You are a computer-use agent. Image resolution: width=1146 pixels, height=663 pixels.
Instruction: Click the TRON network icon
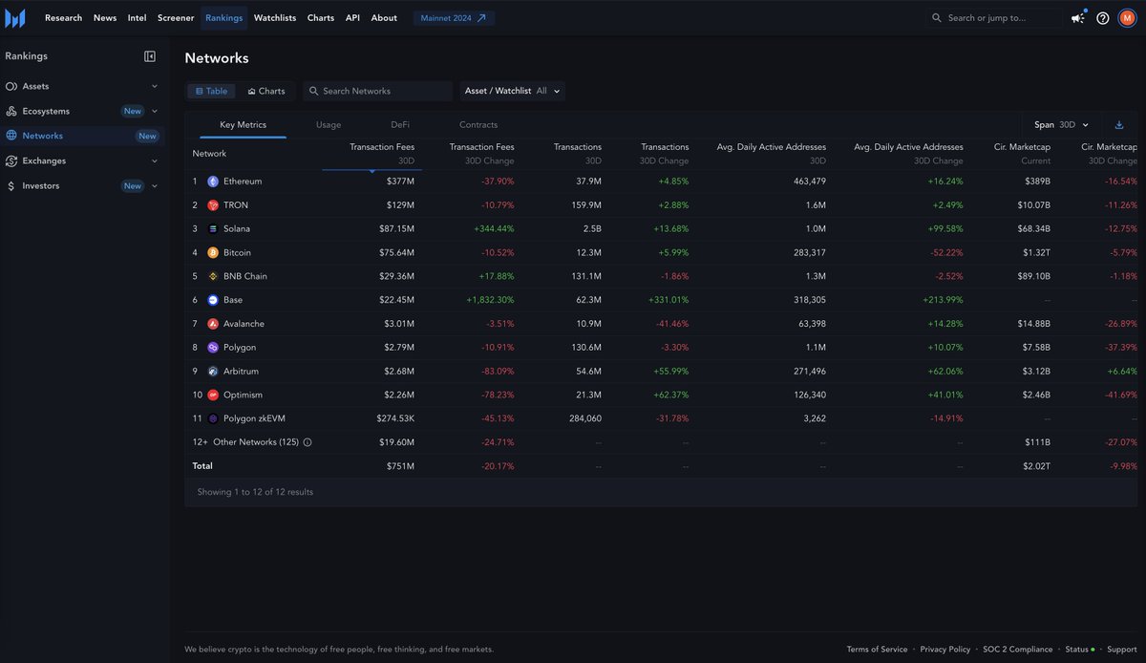point(213,205)
